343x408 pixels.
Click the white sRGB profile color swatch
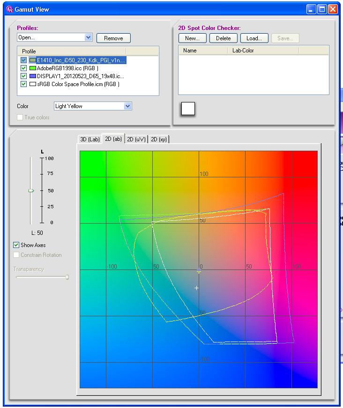tap(33, 84)
